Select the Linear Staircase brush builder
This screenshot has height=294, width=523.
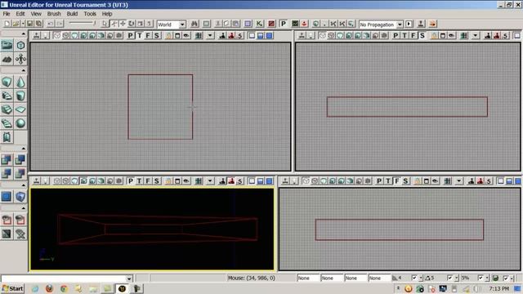[7, 109]
